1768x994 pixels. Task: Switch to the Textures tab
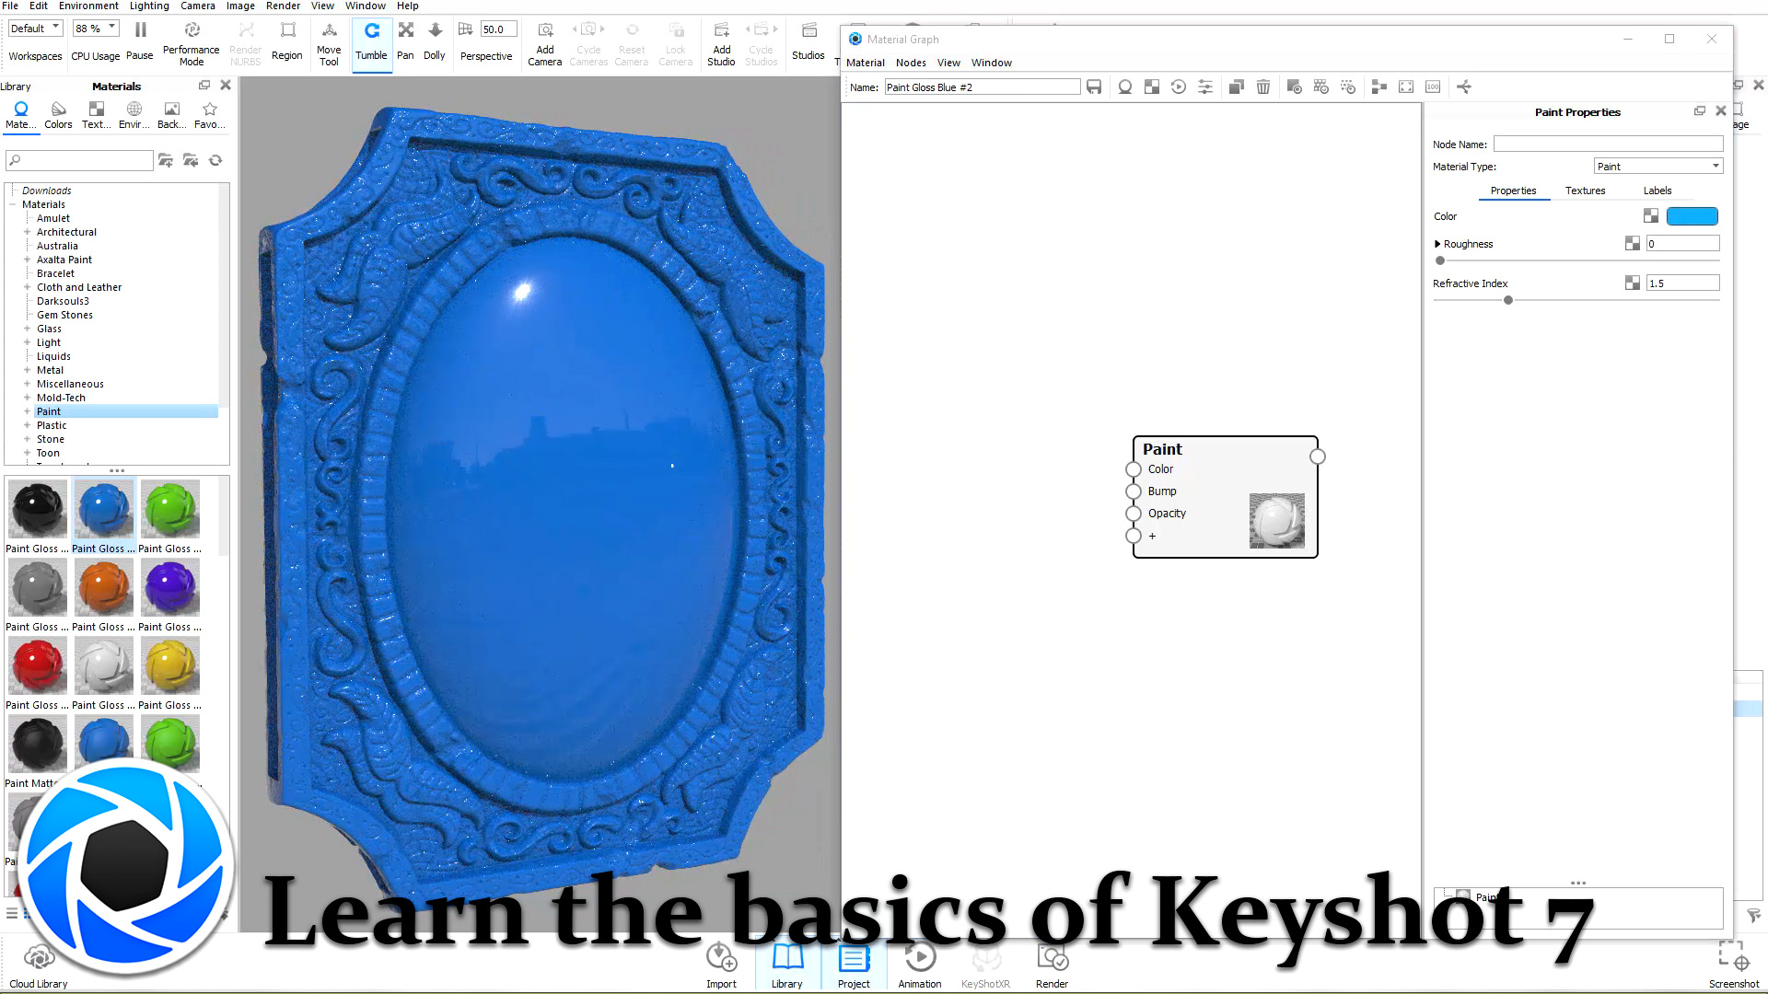[1585, 191]
